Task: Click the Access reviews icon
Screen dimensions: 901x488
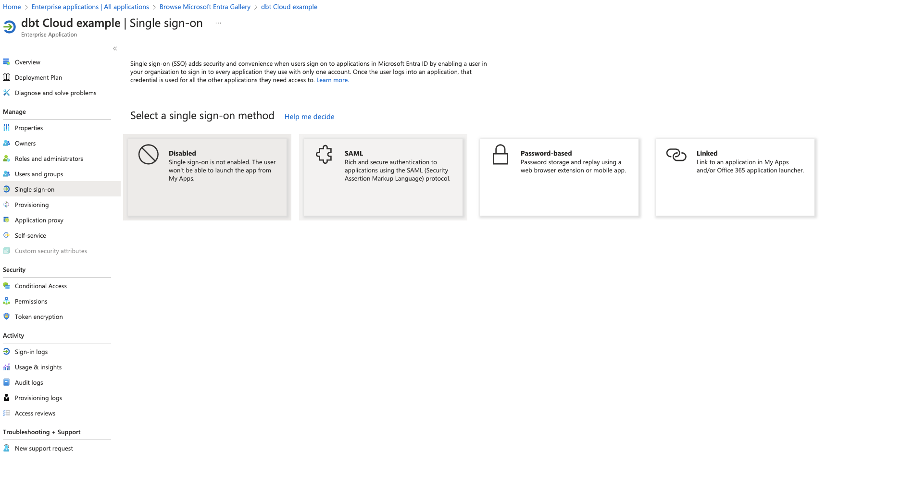Action: coord(7,413)
